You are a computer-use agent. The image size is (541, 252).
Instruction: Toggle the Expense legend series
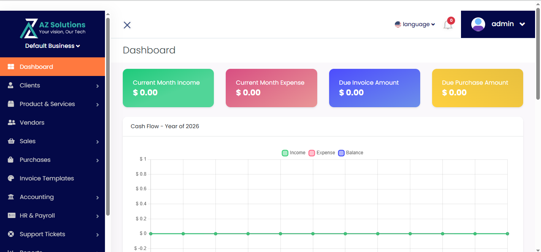322,153
